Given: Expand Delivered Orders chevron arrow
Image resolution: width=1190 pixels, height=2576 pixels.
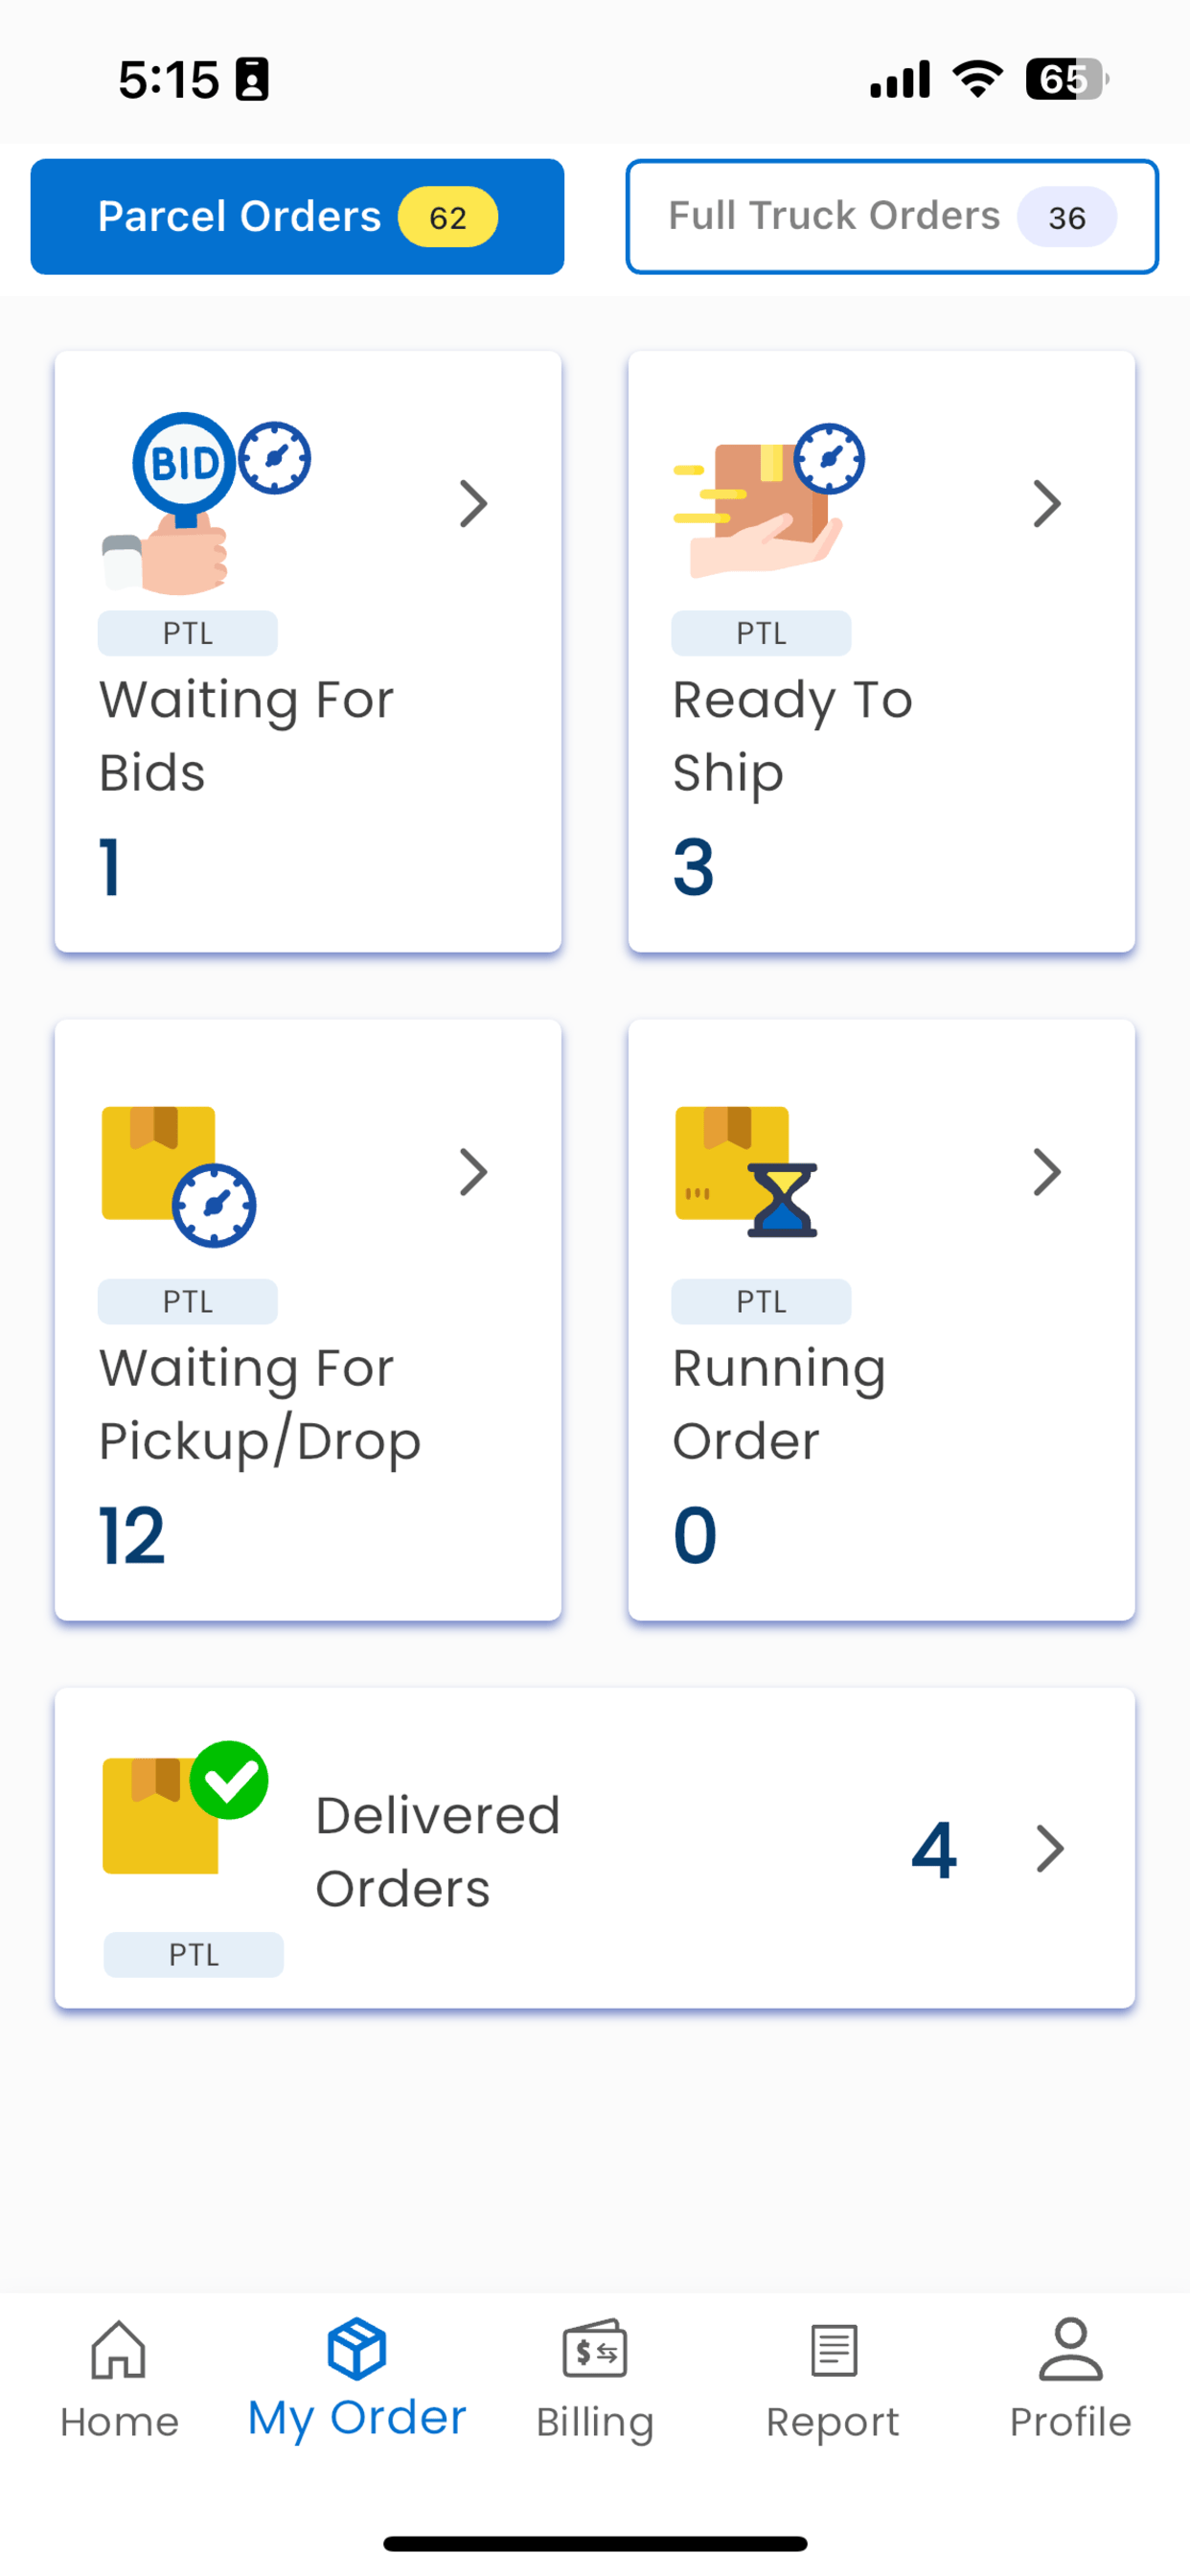Looking at the screenshot, I should 1050,1849.
